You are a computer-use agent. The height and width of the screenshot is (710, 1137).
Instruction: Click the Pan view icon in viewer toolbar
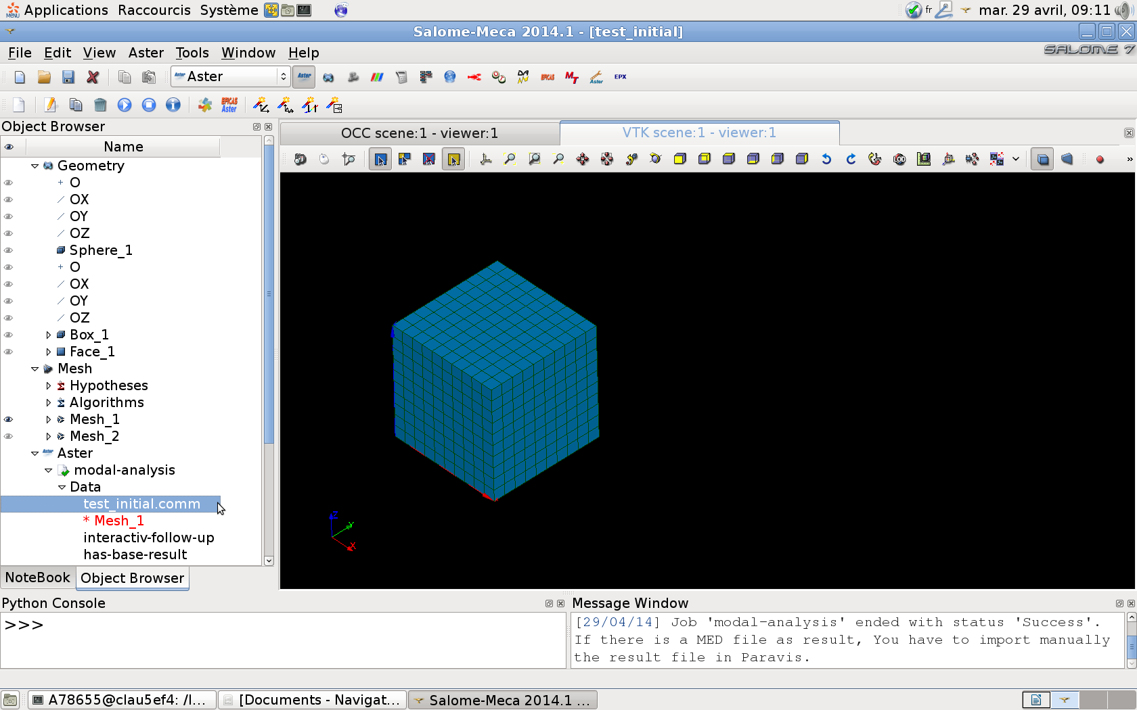click(583, 159)
